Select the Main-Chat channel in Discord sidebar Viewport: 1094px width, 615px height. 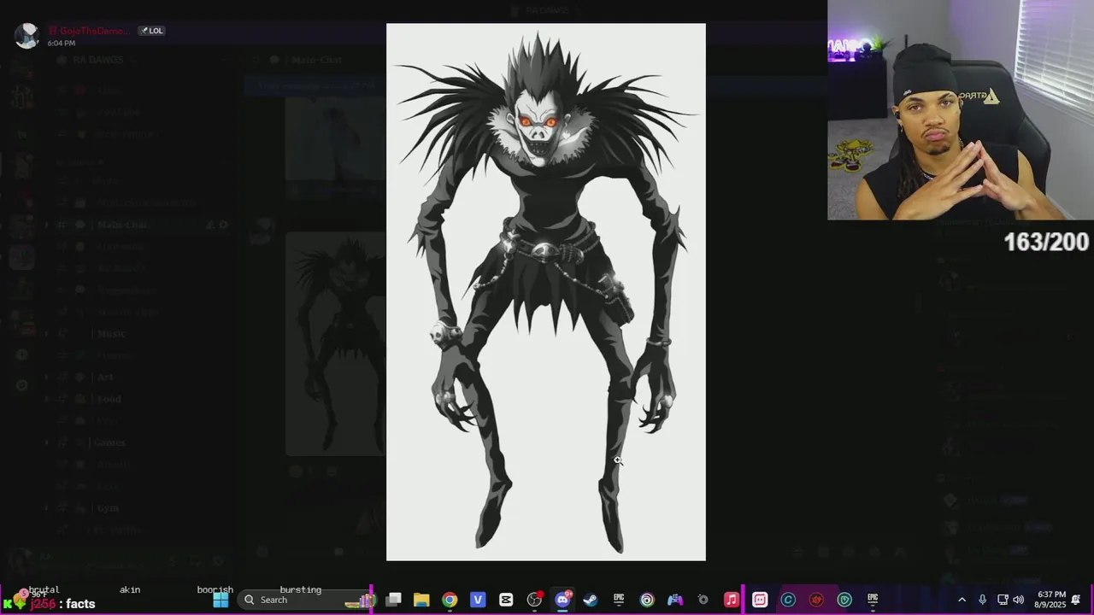[122, 225]
